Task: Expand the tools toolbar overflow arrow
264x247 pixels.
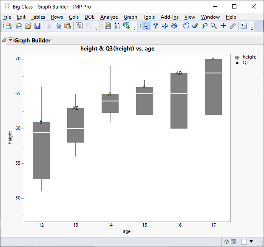Action: click(x=252, y=29)
